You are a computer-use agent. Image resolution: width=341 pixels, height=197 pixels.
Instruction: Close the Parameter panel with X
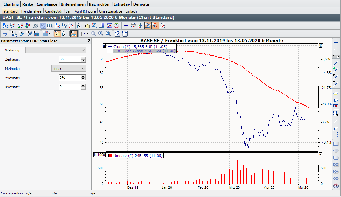[89, 41]
